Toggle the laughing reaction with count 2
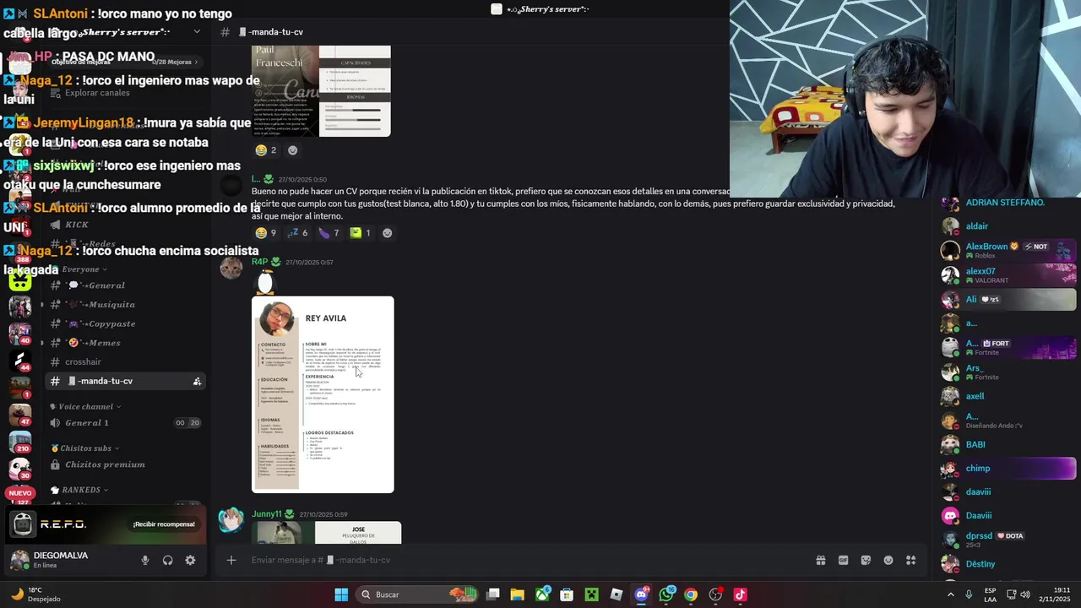The image size is (1081, 608). [x=266, y=150]
